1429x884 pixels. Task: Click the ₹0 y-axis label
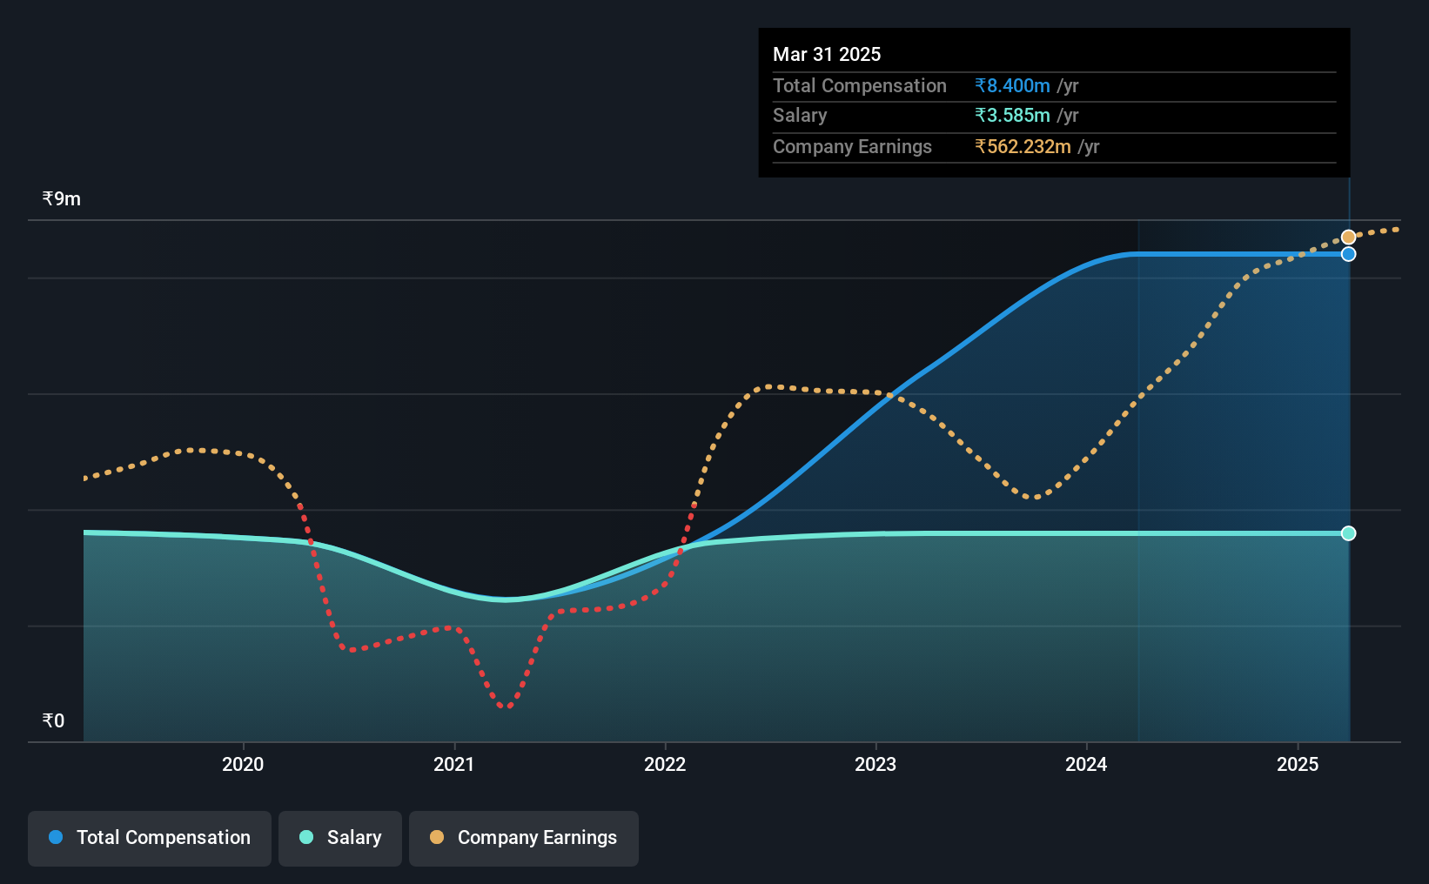point(53,720)
